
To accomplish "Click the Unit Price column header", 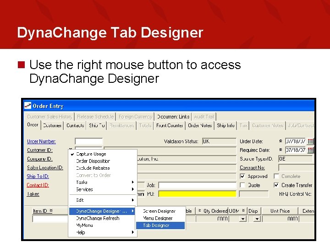I will point(280,211).
